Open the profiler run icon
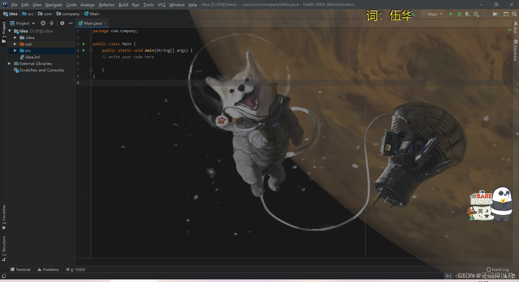 [x=476, y=14]
